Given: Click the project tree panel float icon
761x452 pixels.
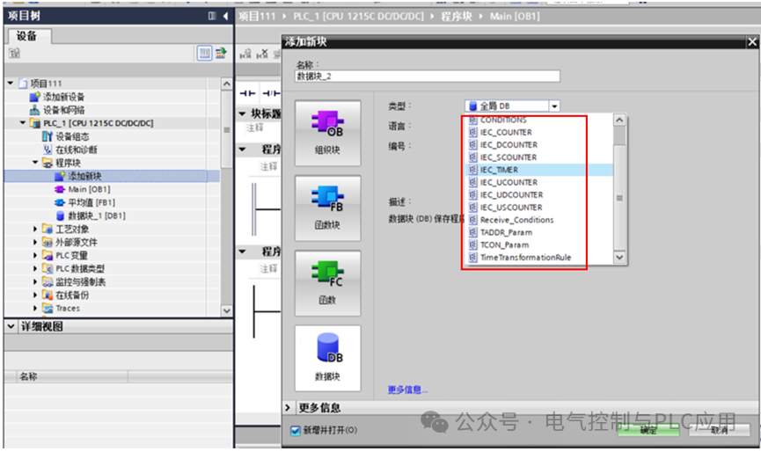Looking at the screenshot, I should [x=212, y=16].
